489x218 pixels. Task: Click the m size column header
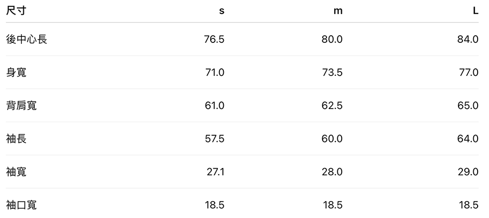[338, 11]
